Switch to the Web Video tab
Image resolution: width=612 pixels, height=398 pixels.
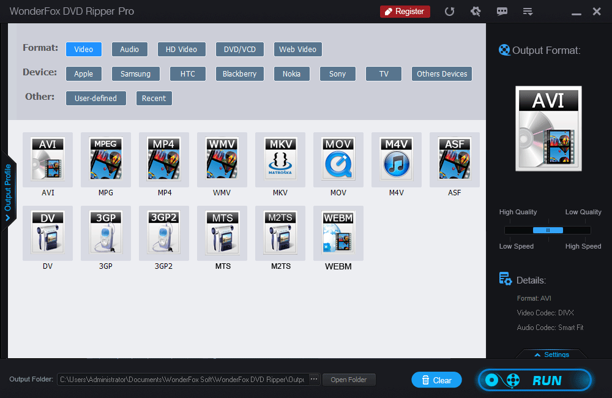pyautogui.click(x=298, y=49)
